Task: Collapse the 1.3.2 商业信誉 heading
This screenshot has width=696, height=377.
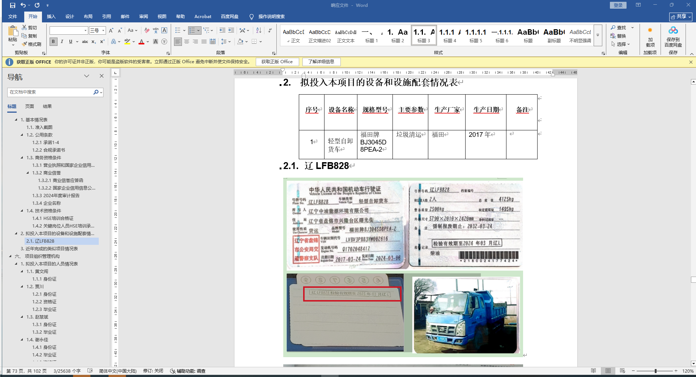Action: (28, 173)
